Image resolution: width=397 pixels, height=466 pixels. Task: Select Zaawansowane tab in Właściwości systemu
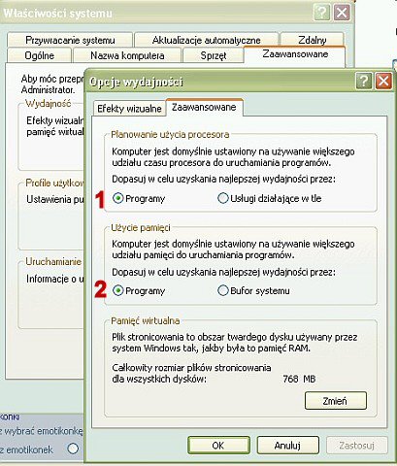(x=295, y=54)
